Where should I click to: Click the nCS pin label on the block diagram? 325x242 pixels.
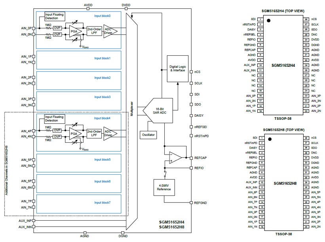[x=197, y=72]
